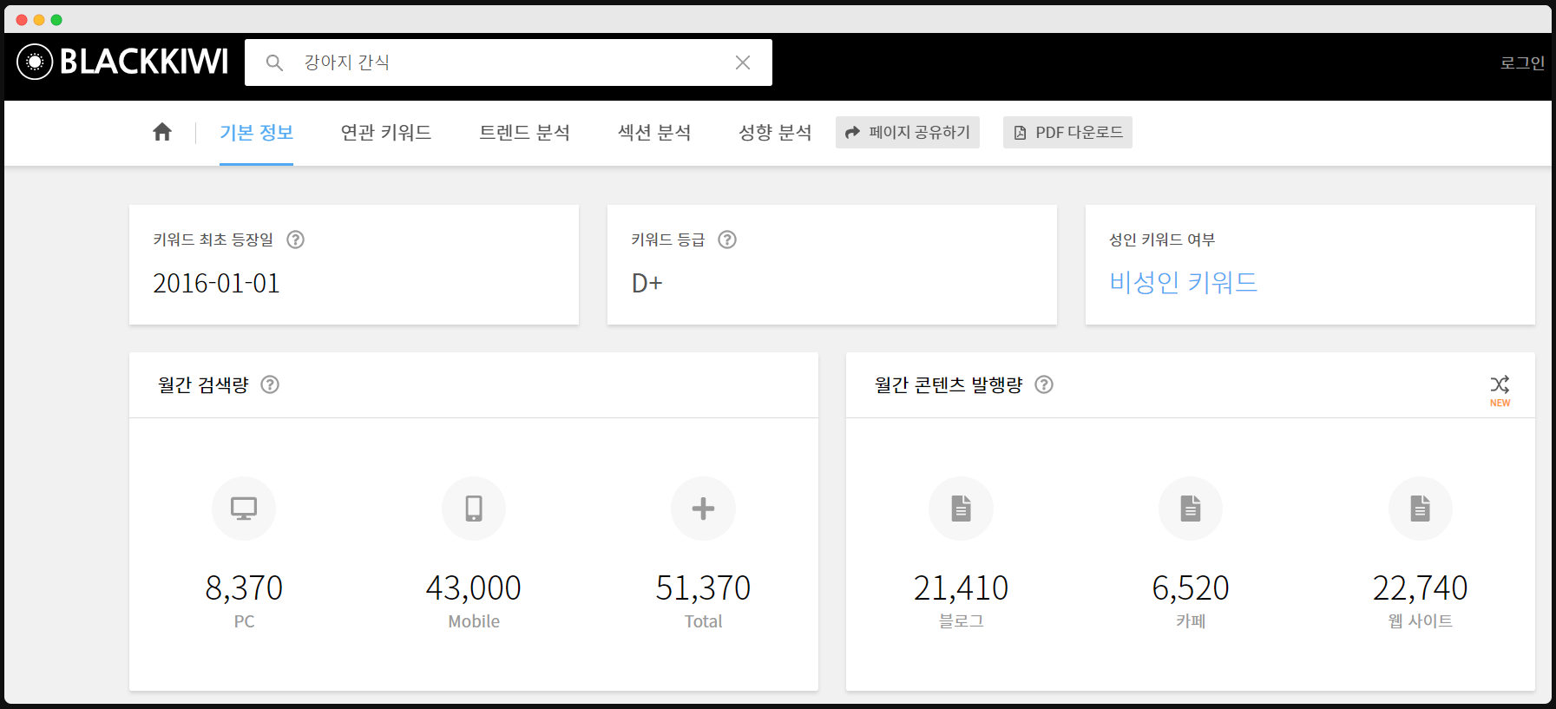Image resolution: width=1556 pixels, height=709 pixels.
Task: Switch to the 연관 키워드 tab
Action: coord(386,133)
